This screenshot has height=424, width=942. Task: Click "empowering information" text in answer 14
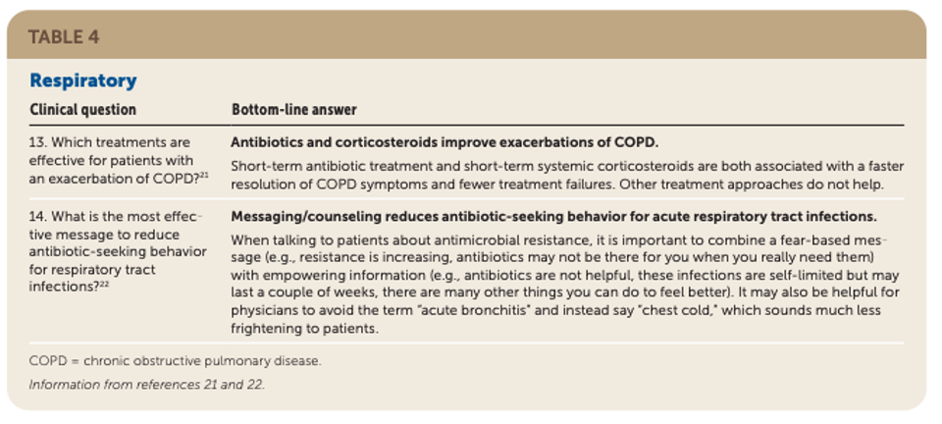pyautogui.click(x=355, y=276)
